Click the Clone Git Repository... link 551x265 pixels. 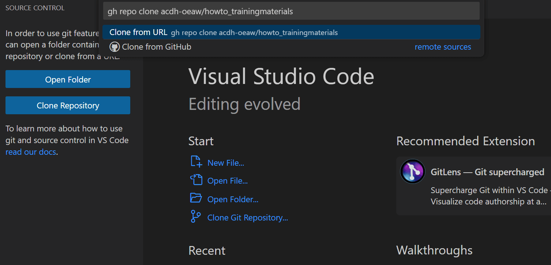tap(247, 218)
